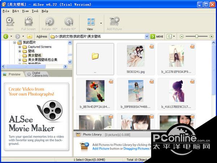Click the Zoom toolbar icon

click(x=10, y=21)
